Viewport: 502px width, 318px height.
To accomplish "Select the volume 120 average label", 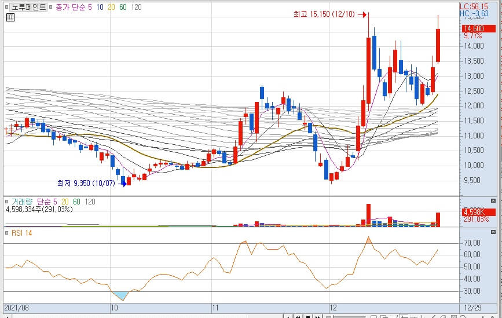I will pyautogui.click(x=90, y=202).
